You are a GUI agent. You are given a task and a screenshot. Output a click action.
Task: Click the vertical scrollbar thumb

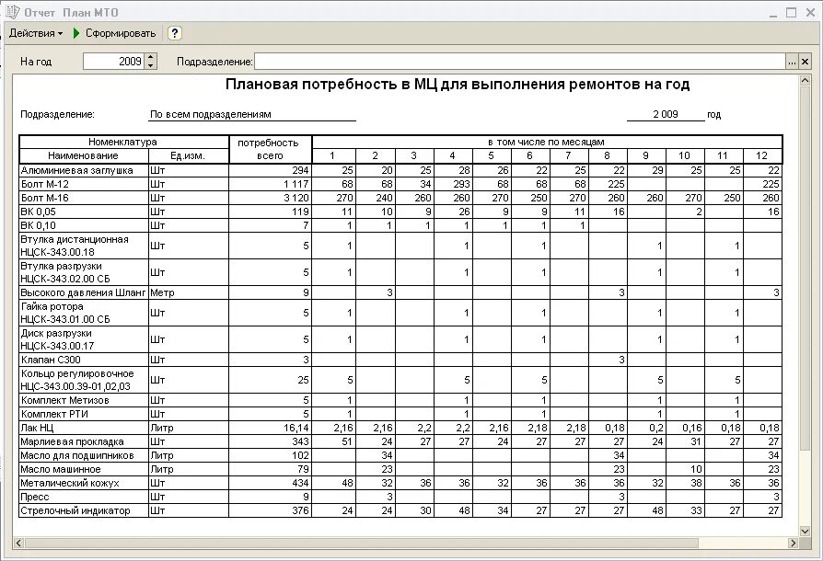click(805, 268)
